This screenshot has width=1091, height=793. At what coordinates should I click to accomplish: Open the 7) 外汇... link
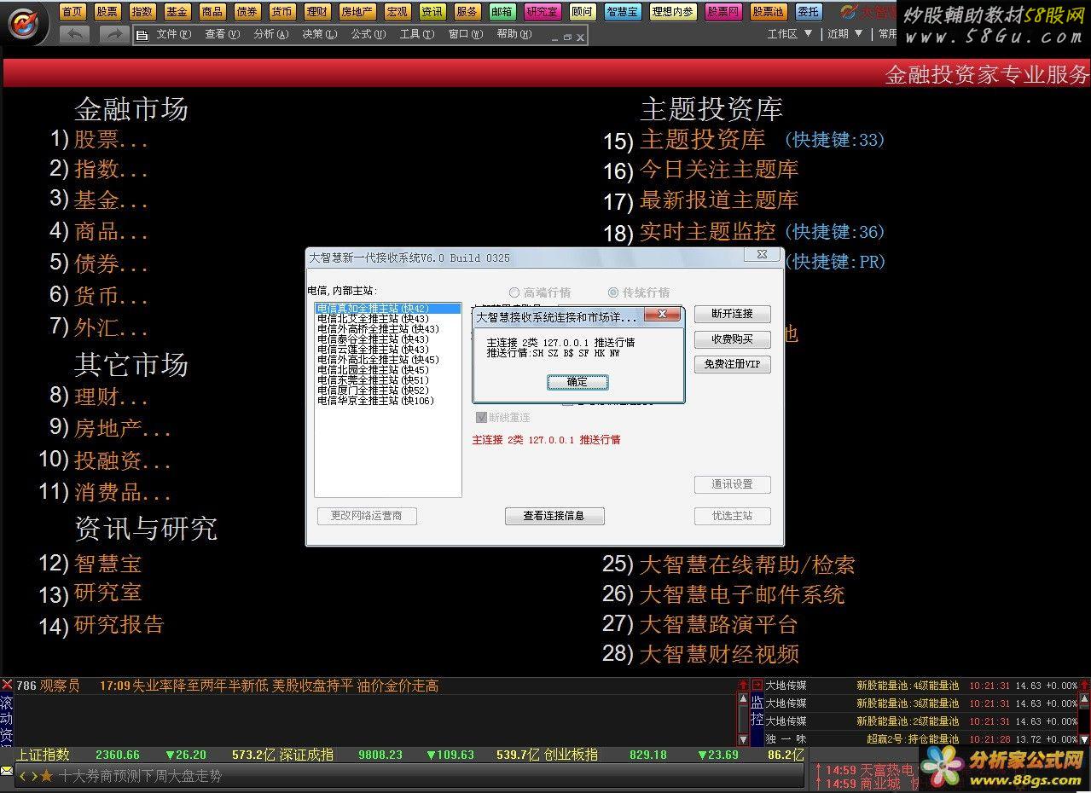pyautogui.click(x=100, y=327)
